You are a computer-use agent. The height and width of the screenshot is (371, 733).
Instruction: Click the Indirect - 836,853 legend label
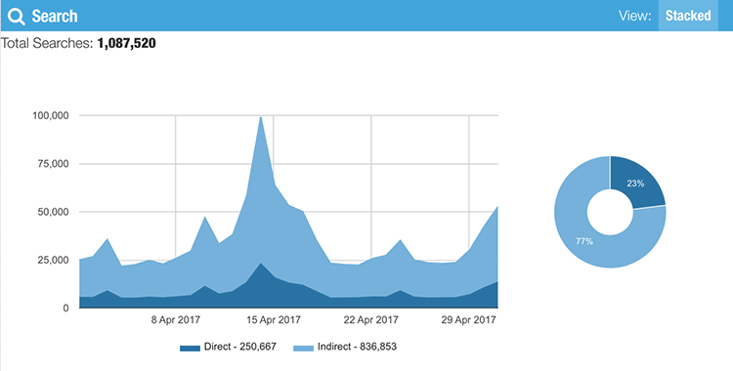click(357, 347)
